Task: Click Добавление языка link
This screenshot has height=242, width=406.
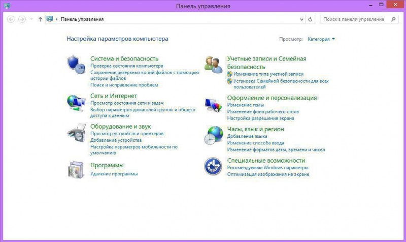Action: [247, 136]
